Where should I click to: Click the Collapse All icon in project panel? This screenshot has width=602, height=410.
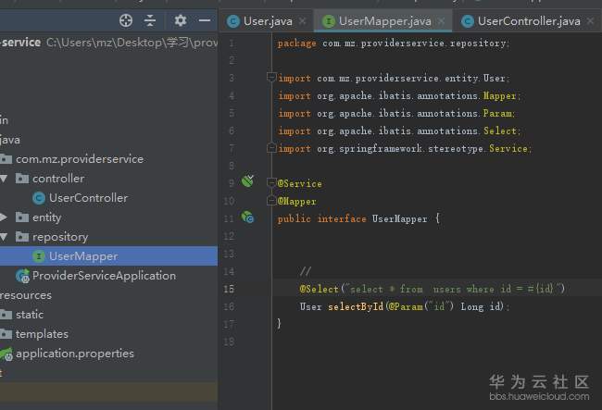click(x=150, y=20)
